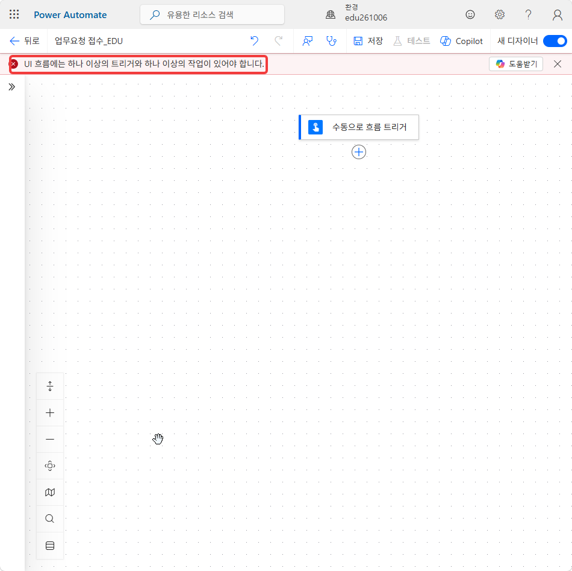Viewport: 572px width, 571px height.
Task: Undo the last change
Action: [x=254, y=41]
